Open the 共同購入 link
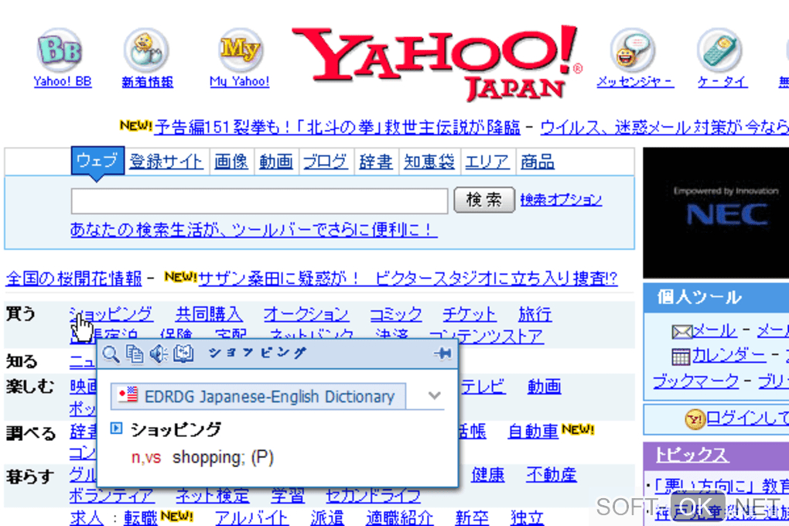 209,315
